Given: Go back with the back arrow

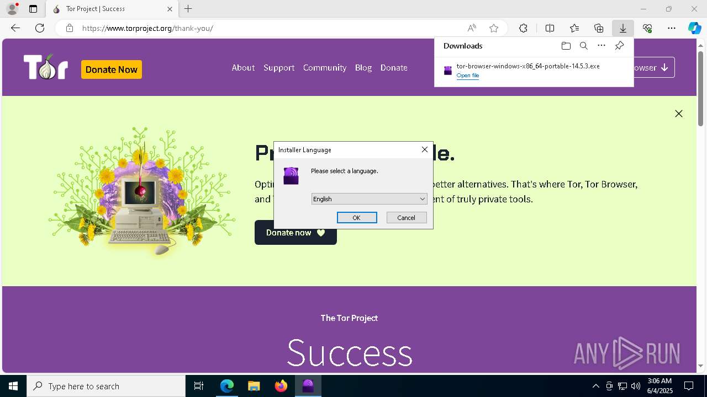Looking at the screenshot, I should (15, 28).
